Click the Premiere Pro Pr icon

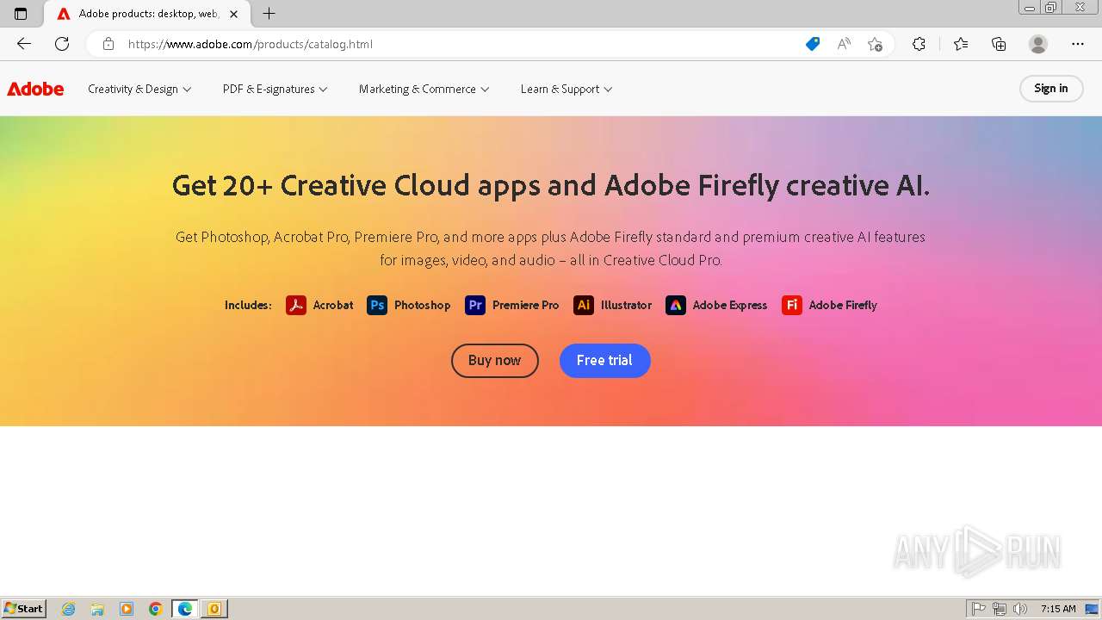(x=475, y=305)
